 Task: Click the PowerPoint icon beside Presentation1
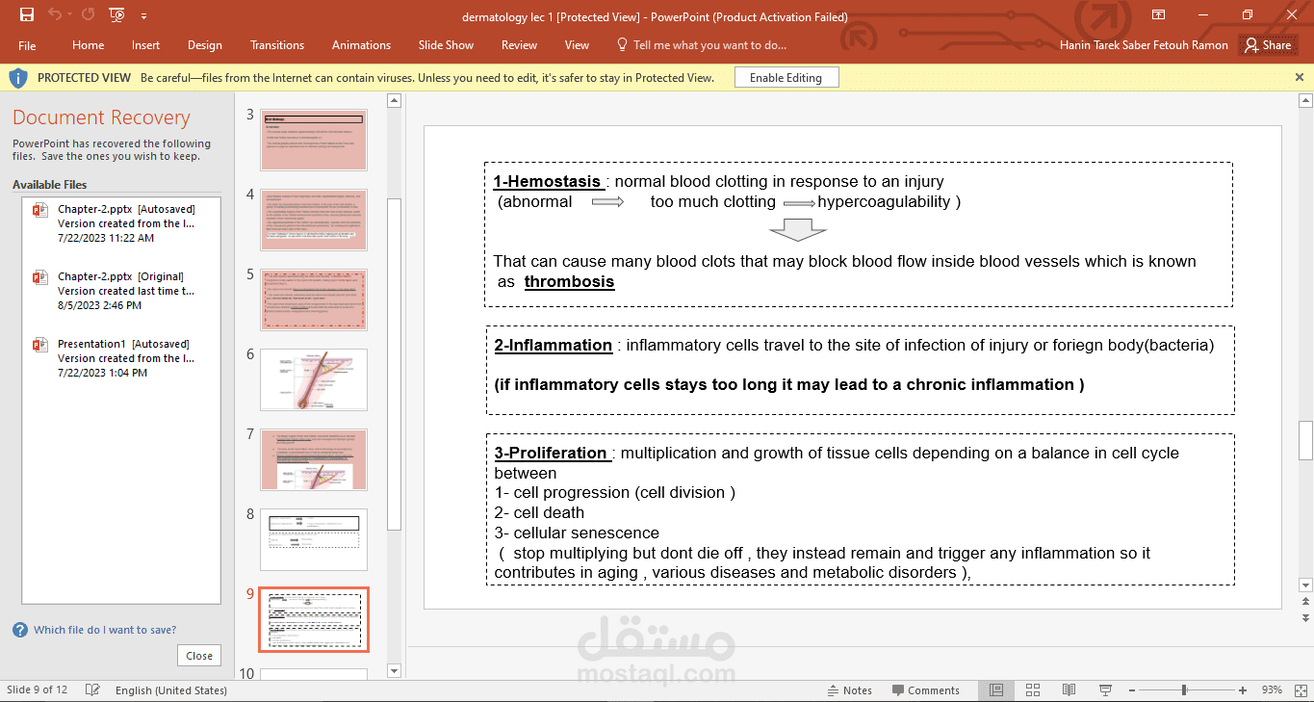(40, 345)
